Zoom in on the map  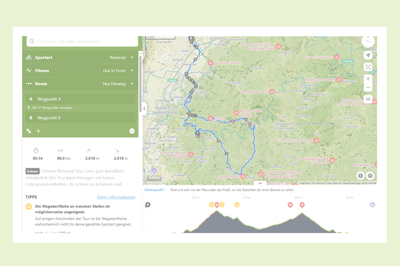[368, 79]
